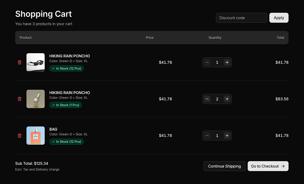Open the serum bottle product thumbnail
Viewport: 304px width, 184px height.
[x=36, y=99]
